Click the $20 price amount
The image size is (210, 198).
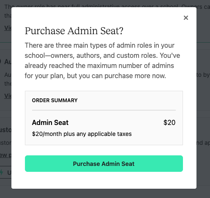point(169,122)
